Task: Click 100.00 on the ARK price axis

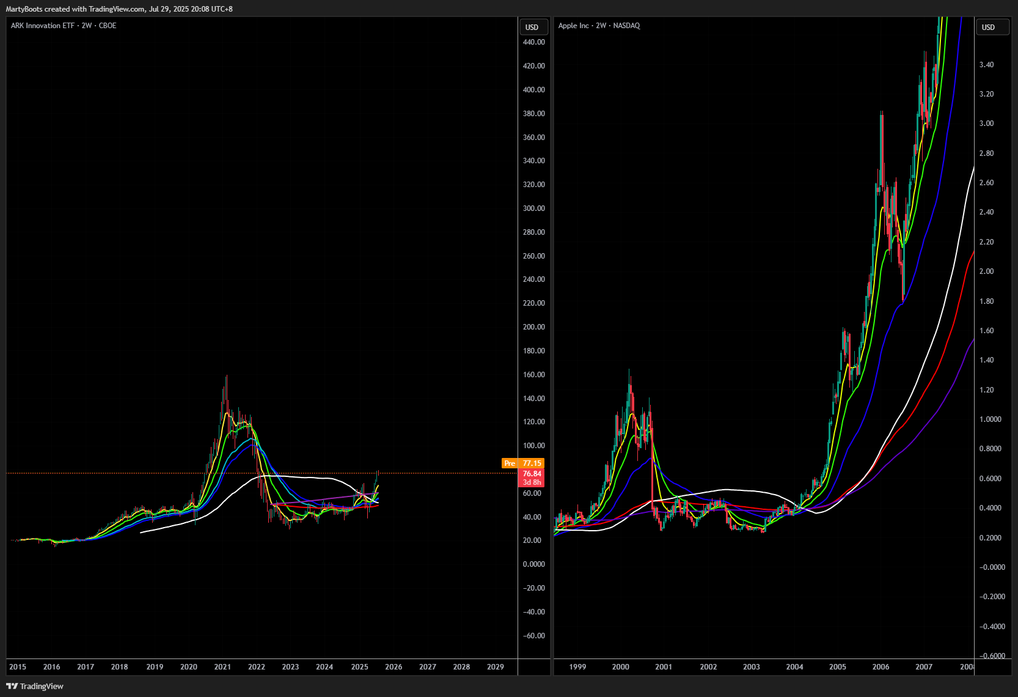Action: [x=534, y=446]
